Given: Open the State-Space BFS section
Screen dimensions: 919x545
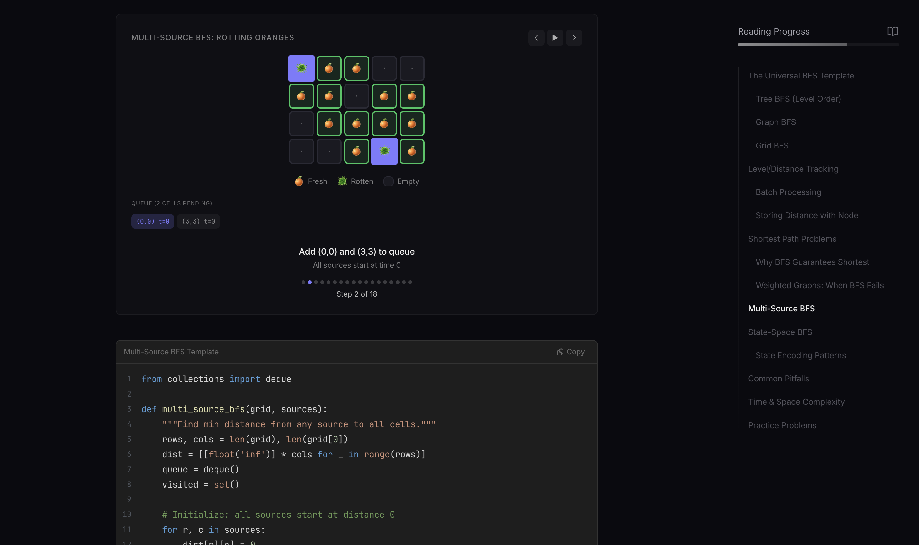Looking at the screenshot, I should (780, 332).
